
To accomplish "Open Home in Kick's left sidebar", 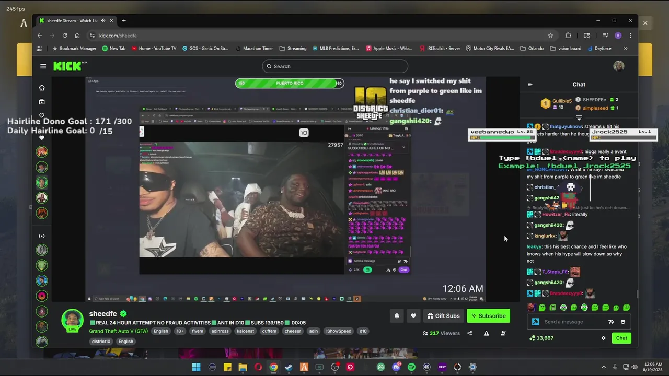I will click(42, 88).
